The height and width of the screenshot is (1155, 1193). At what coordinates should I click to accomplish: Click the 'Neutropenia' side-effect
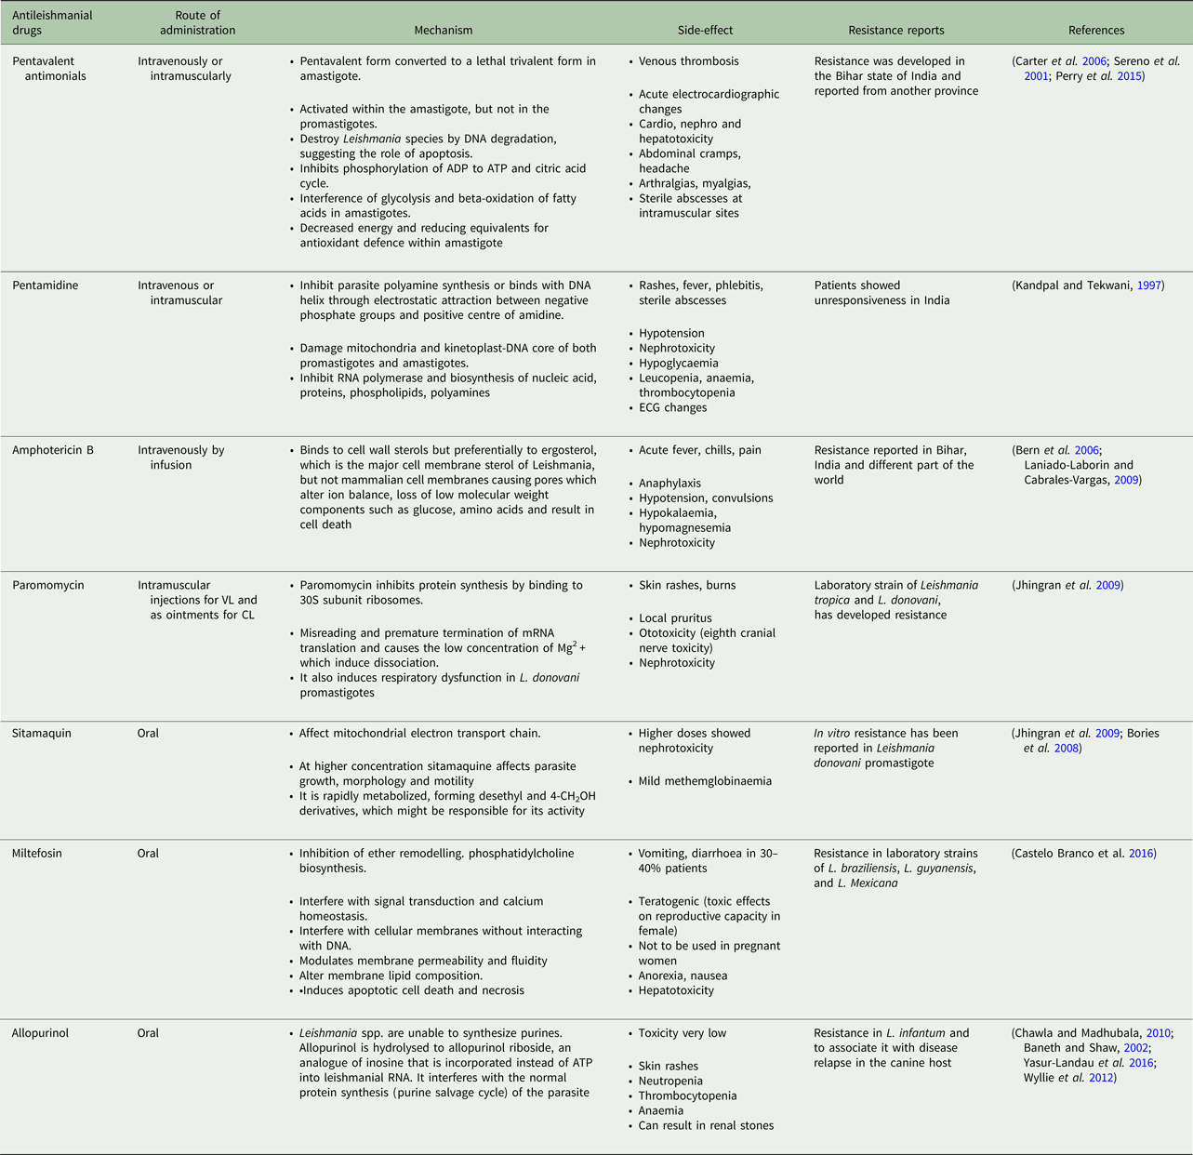671,1082
